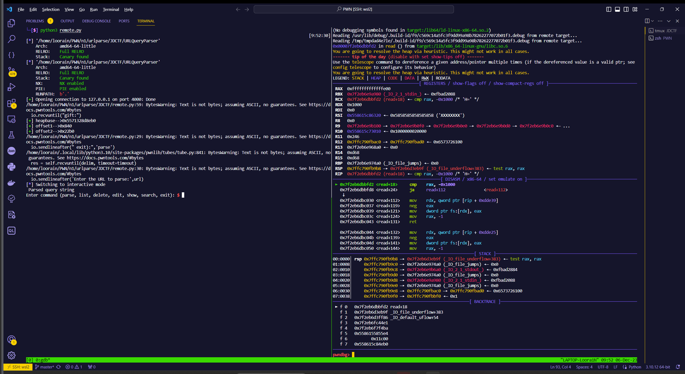Open Run and Debug view
This screenshot has height=374, width=685.
(x=11, y=87)
